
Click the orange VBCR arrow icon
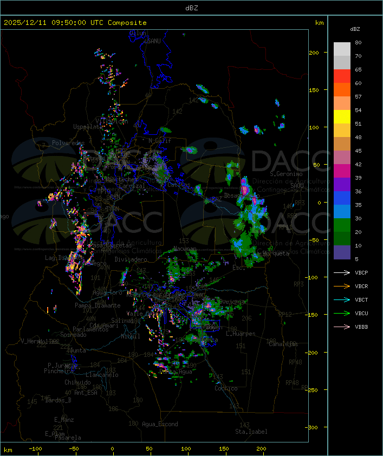click(x=342, y=286)
